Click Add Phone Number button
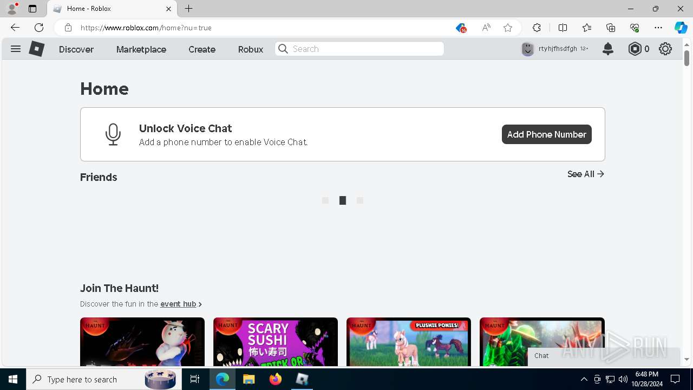 click(547, 134)
